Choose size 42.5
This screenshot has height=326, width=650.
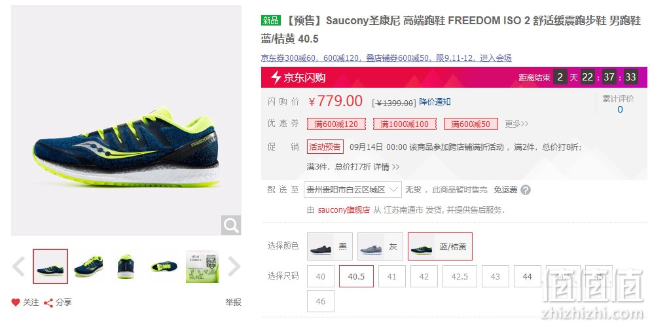[x=460, y=276]
